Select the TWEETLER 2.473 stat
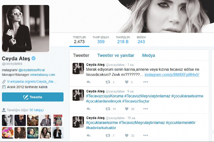 (79, 40)
